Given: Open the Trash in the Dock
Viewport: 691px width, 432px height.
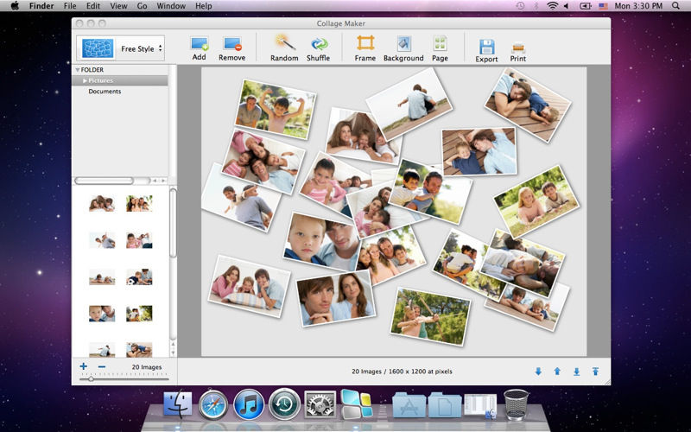Looking at the screenshot, I should (x=516, y=404).
